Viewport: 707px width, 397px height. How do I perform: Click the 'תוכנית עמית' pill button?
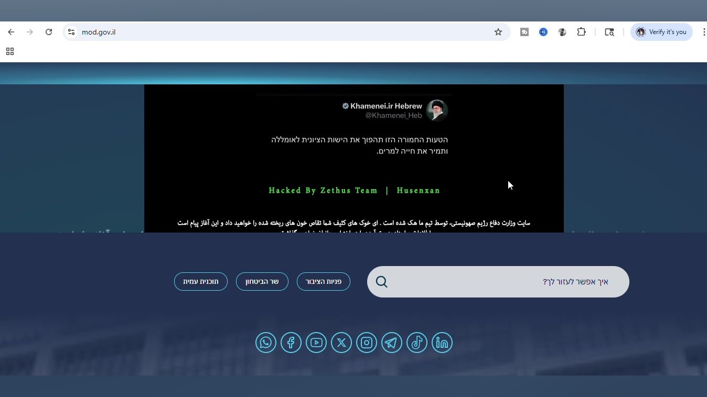point(201,282)
